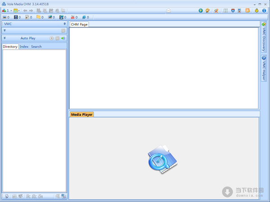Image resolution: width=270 pixels, height=202 pixels.
Task: Open the dropdown arrow next to number 1
Action: [11, 11]
